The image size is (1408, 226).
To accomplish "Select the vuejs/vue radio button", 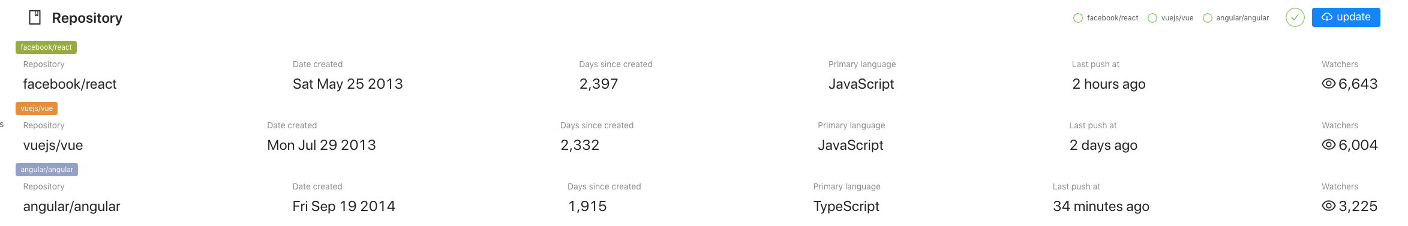I will pyautogui.click(x=1152, y=18).
